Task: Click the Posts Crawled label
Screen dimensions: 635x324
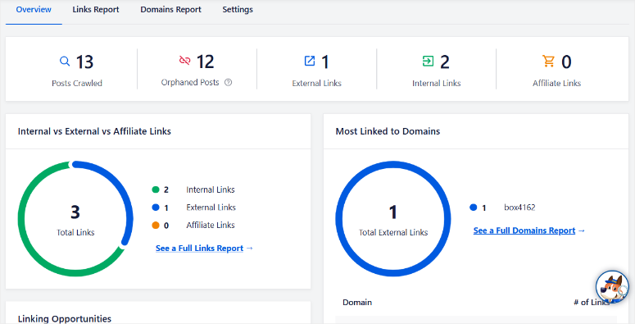Action: pyautogui.click(x=76, y=83)
